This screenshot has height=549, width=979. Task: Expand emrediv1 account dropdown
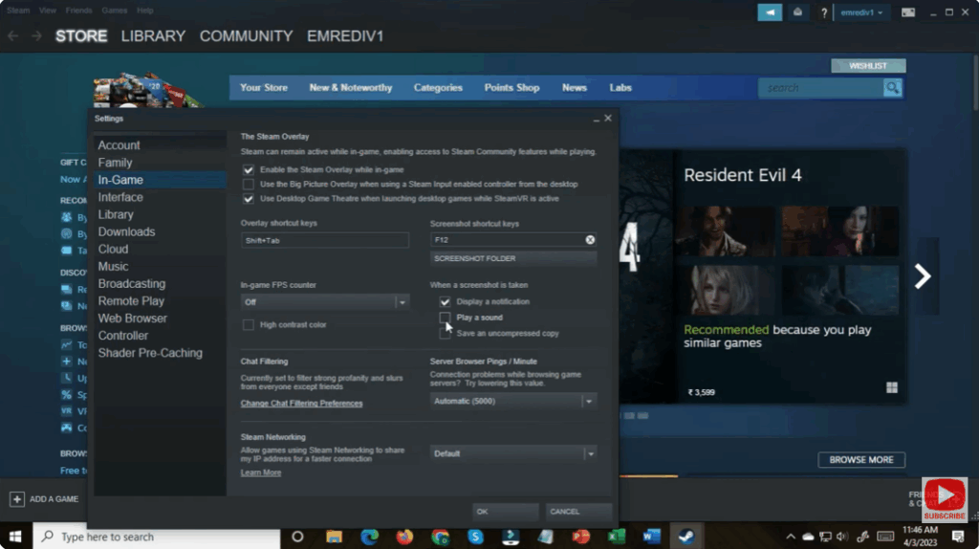pos(861,12)
